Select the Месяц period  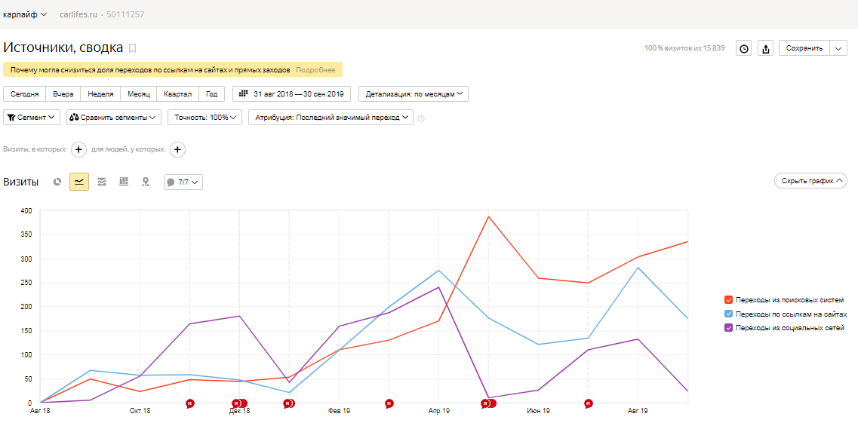pyautogui.click(x=139, y=94)
